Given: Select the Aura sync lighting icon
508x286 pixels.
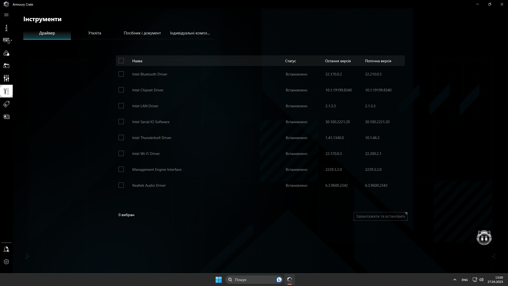Looking at the screenshot, I should [x=6, y=53].
